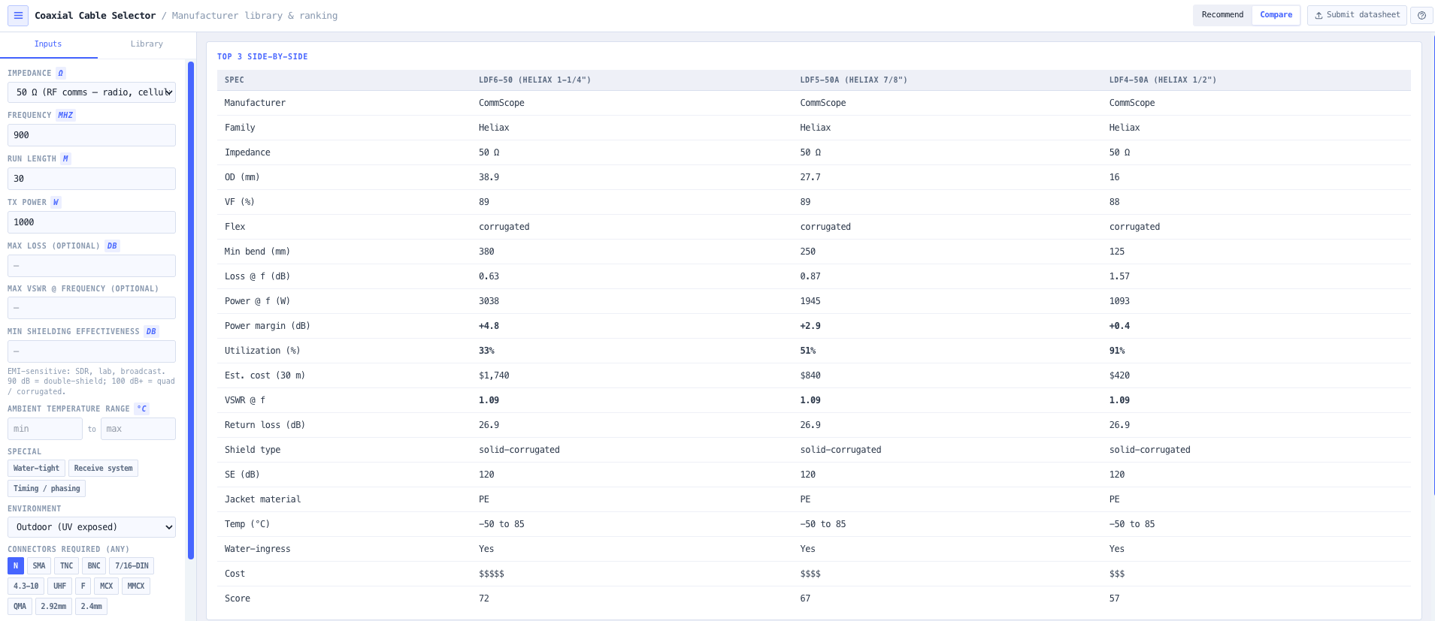Focus the Max loss optional field
Image resolution: width=1435 pixels, height=621 pixels.
click(92, 266)
